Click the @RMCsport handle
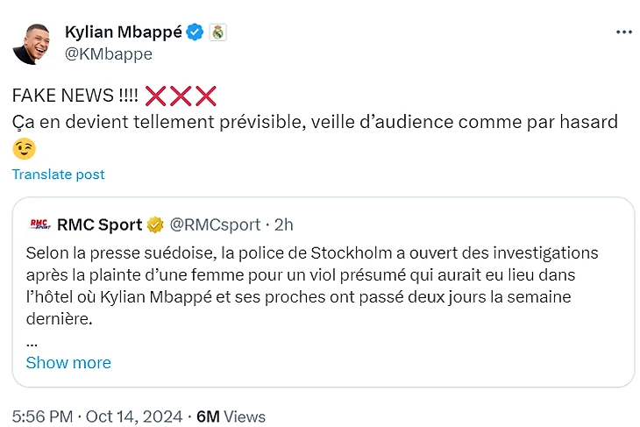 (x=214, y=224)
